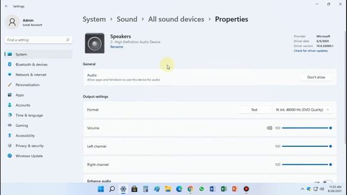Open the 16 bit 48000 Hz format dropdown
The height and width of the screenshot is (195, 347).
[303, 109]
